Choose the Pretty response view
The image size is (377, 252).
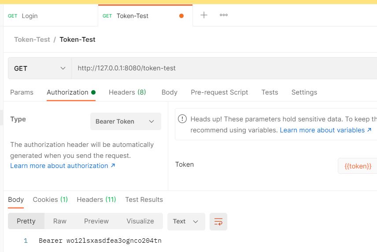26,221
